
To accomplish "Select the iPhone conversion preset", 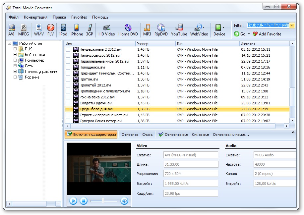I will click(77, 29).
